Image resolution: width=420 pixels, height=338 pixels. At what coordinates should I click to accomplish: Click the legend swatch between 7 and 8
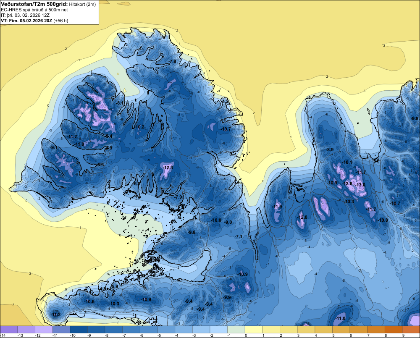click(376, 330)
